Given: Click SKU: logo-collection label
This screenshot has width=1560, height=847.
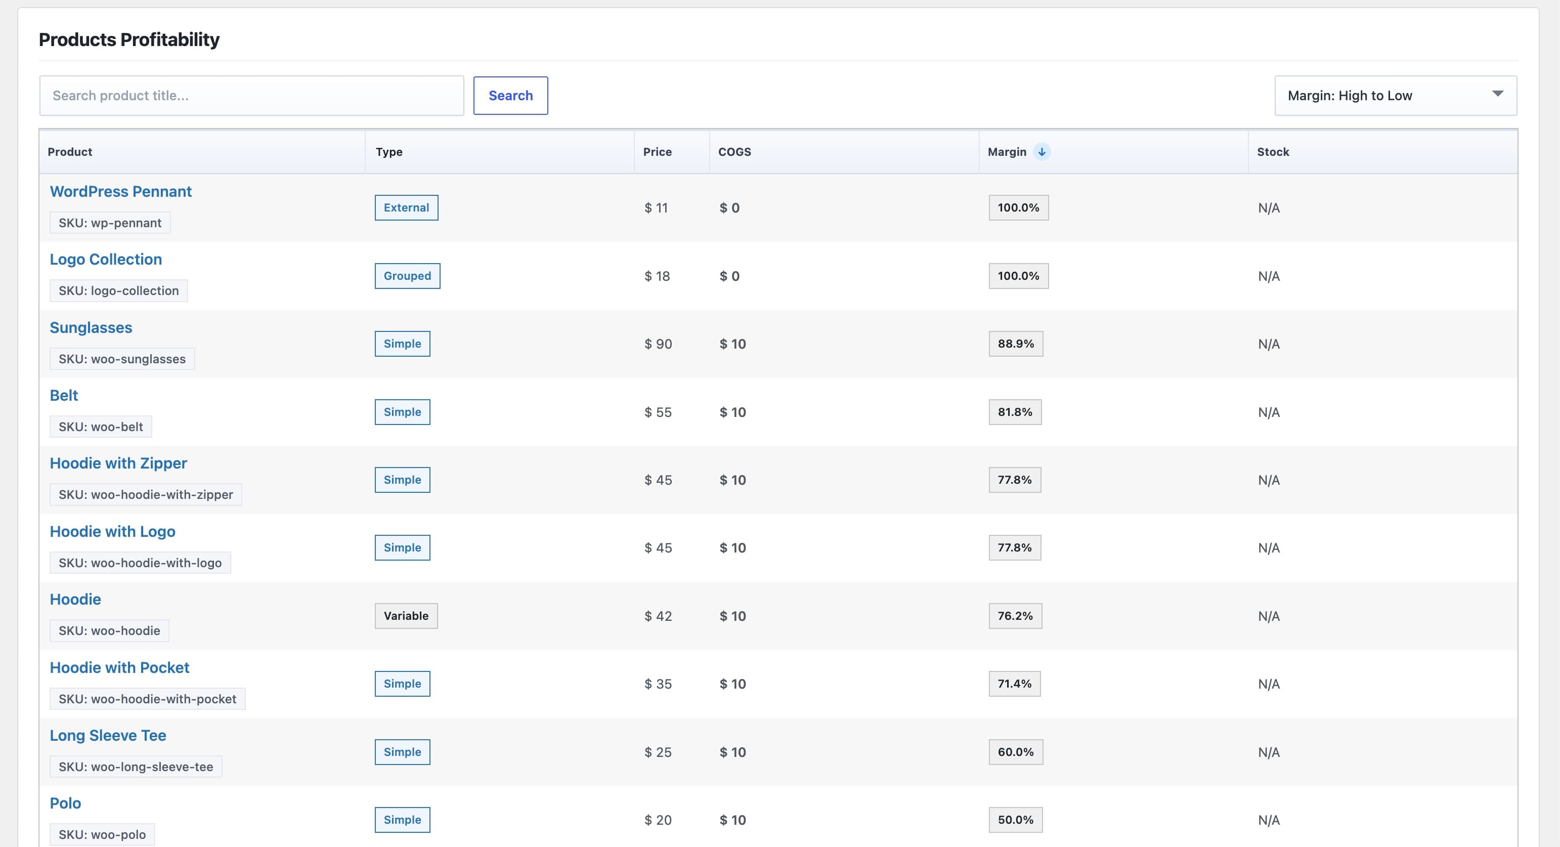Looking at the screenshot, I should coord(119,291).
